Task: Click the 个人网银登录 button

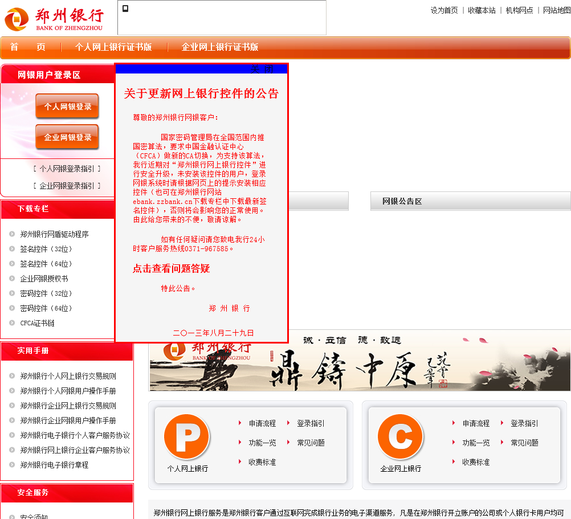Action: (67, 107)
